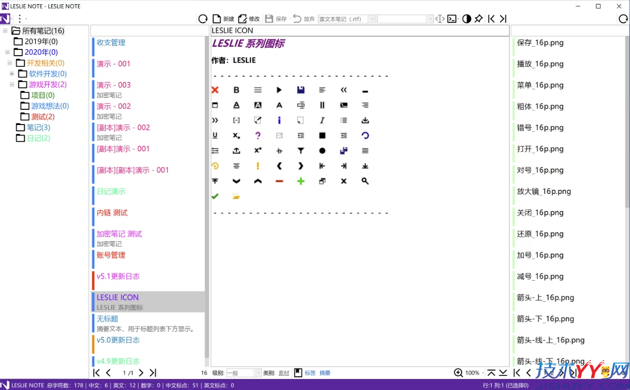Viewport: 630px width, 390px height.
Task: Collapse the 游戏开发 folder node
Action: tap(12, 85)
